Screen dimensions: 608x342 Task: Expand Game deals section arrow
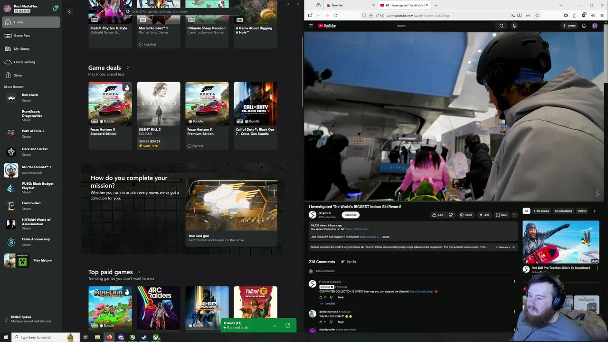(127, 68)
